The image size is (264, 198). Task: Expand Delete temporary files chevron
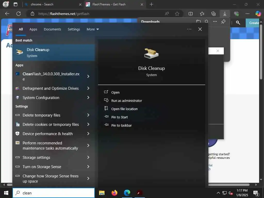pos(88,115)
